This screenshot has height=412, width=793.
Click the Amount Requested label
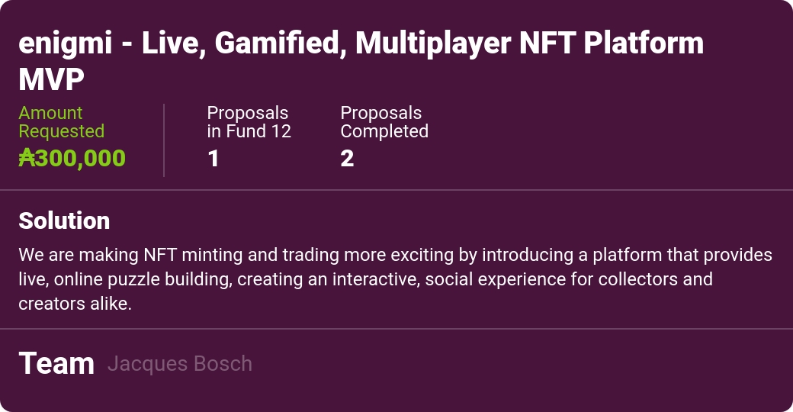pos(61,122)
